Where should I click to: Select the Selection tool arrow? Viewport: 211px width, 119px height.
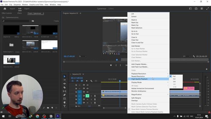pos(65,76)
